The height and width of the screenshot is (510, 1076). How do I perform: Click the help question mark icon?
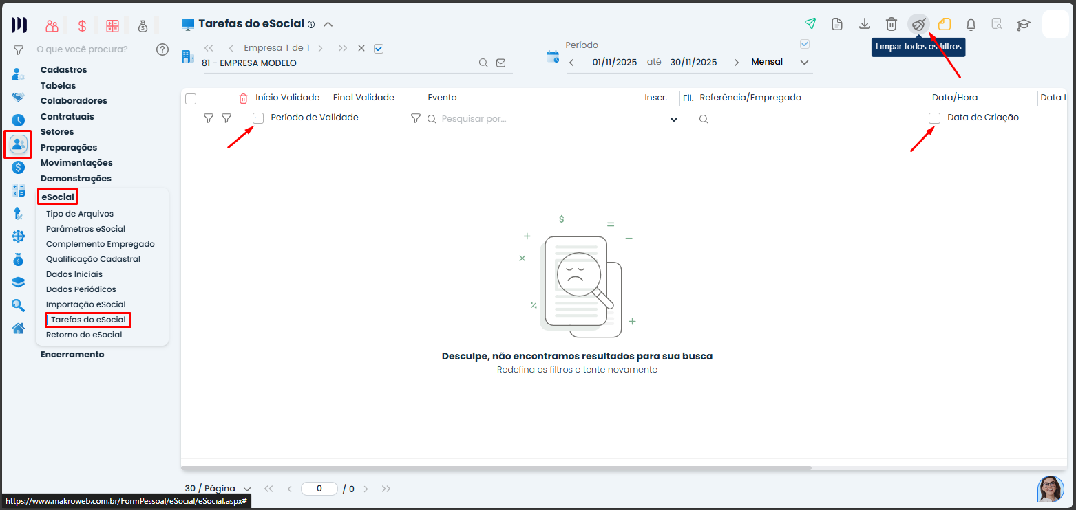[x=162, y=49]
